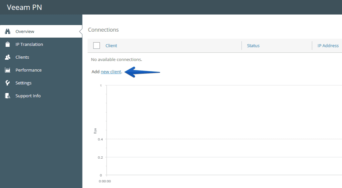342x188 pixels.
Task: Click the document search icon beside Support Info
Action: [x=8, y=96]
